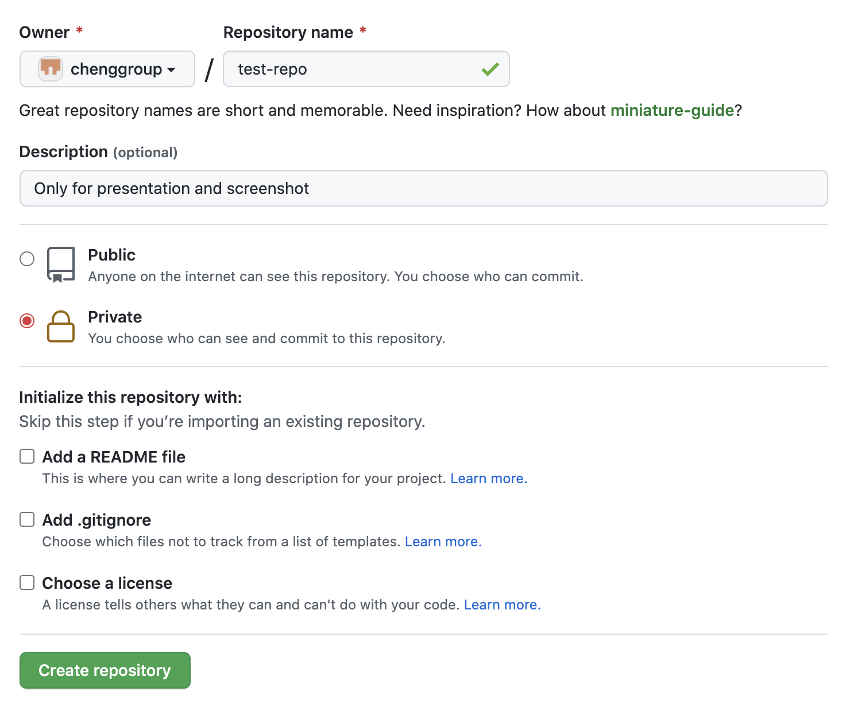Click the Private repository lock icon
The height and width of the screenshot is (707, 850).
tap(61, 327)
